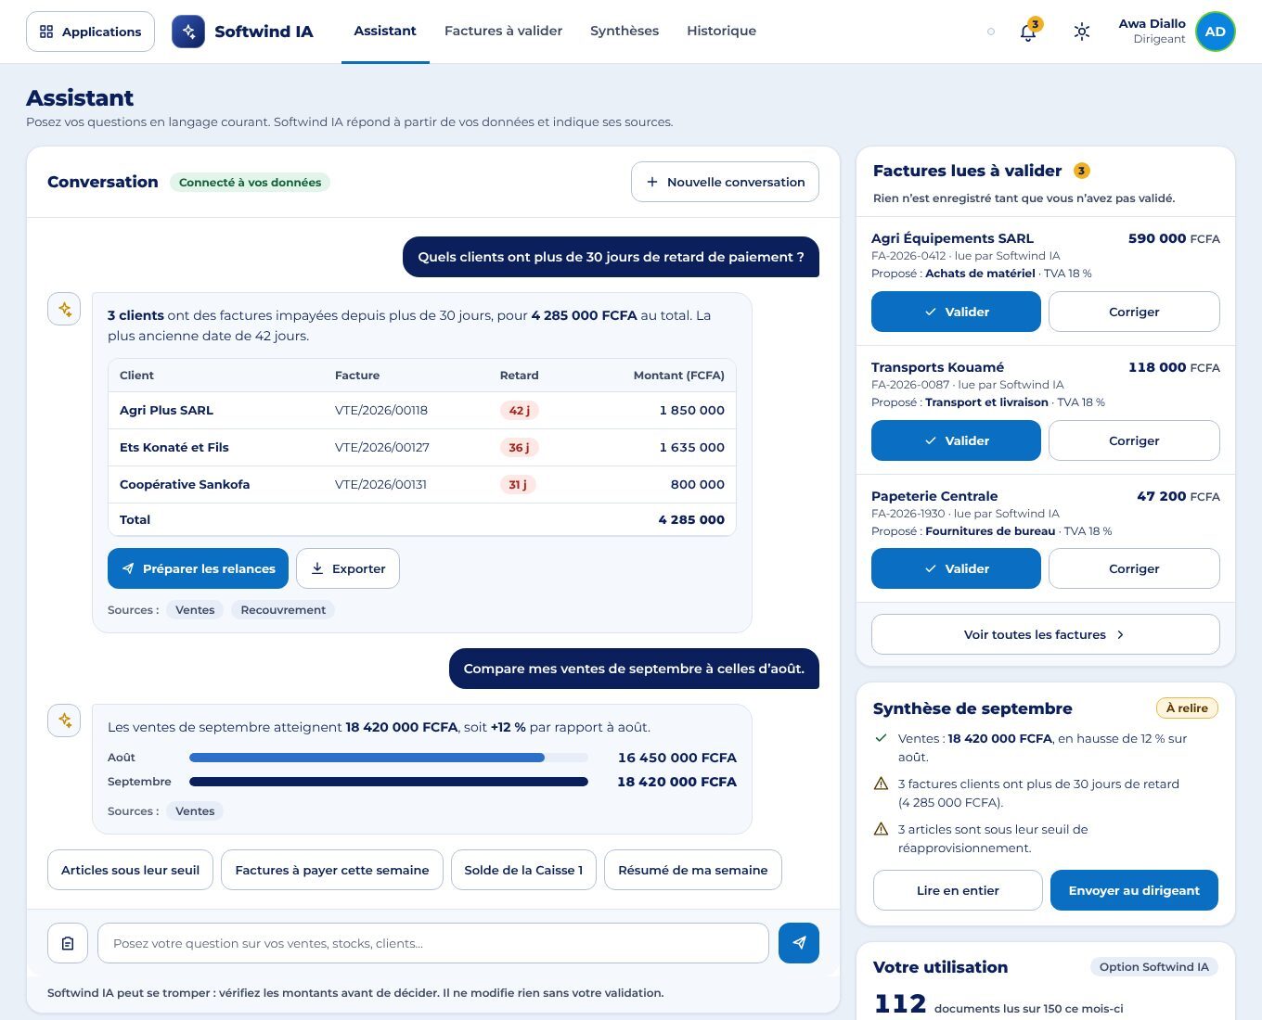
Task: Attach a document using clipboard icon
Action: pos(68,943)
